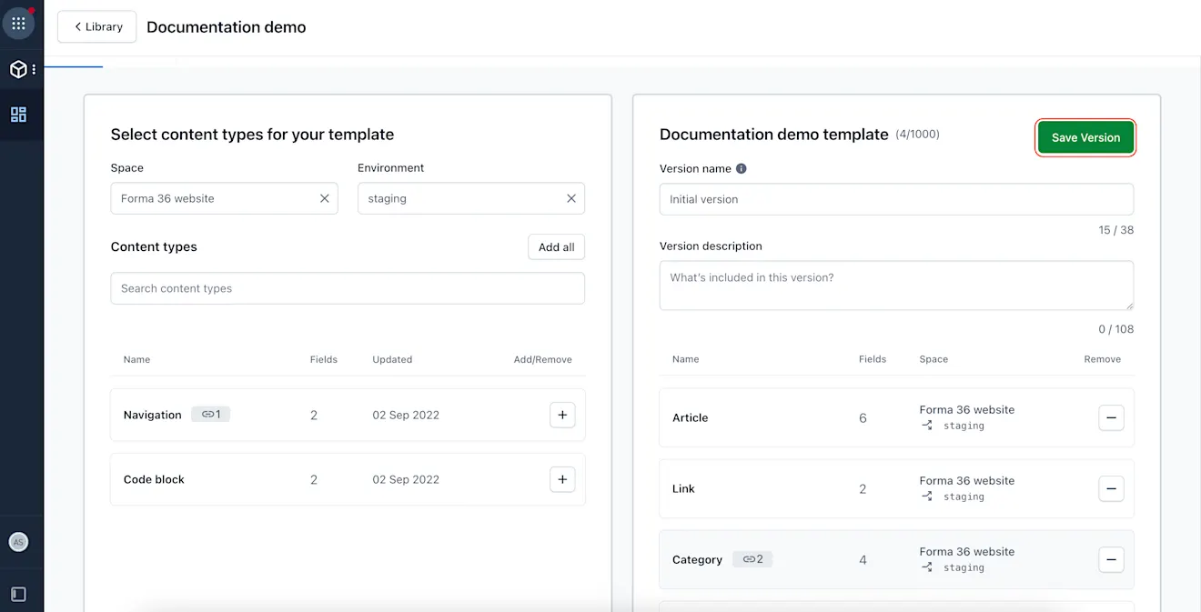Click the link badge on Navigation
This screenshot has width=1201, height=612.
(x=210, y=415)
